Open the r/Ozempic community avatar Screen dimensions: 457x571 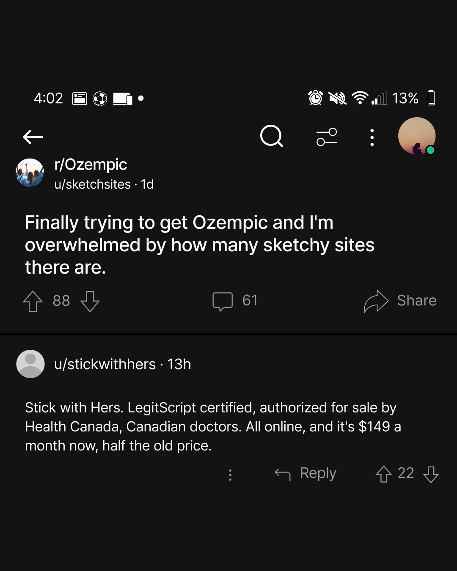pos(30,173)
